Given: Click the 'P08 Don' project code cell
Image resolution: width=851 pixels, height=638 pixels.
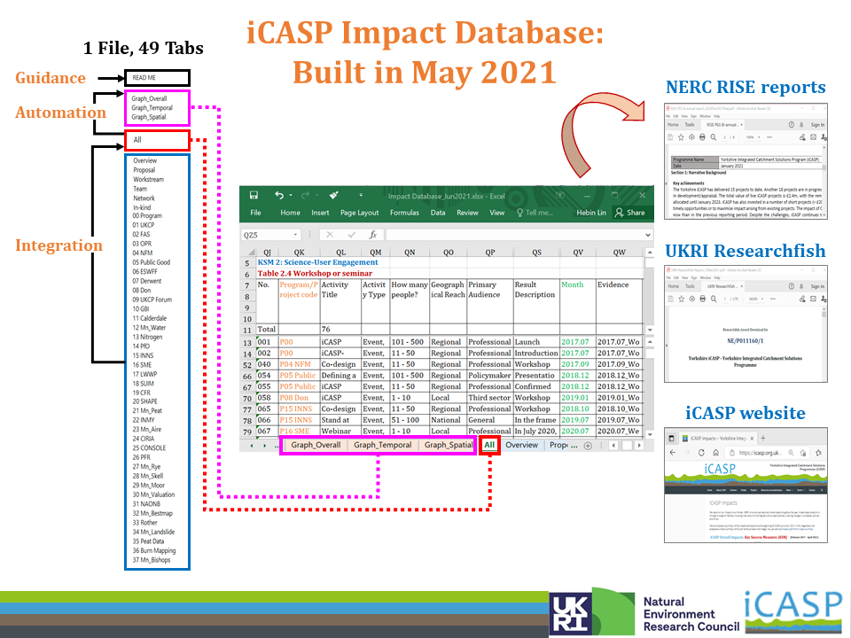Looking at the screenshot, I should pyautogui.click(x=299, y=398).
